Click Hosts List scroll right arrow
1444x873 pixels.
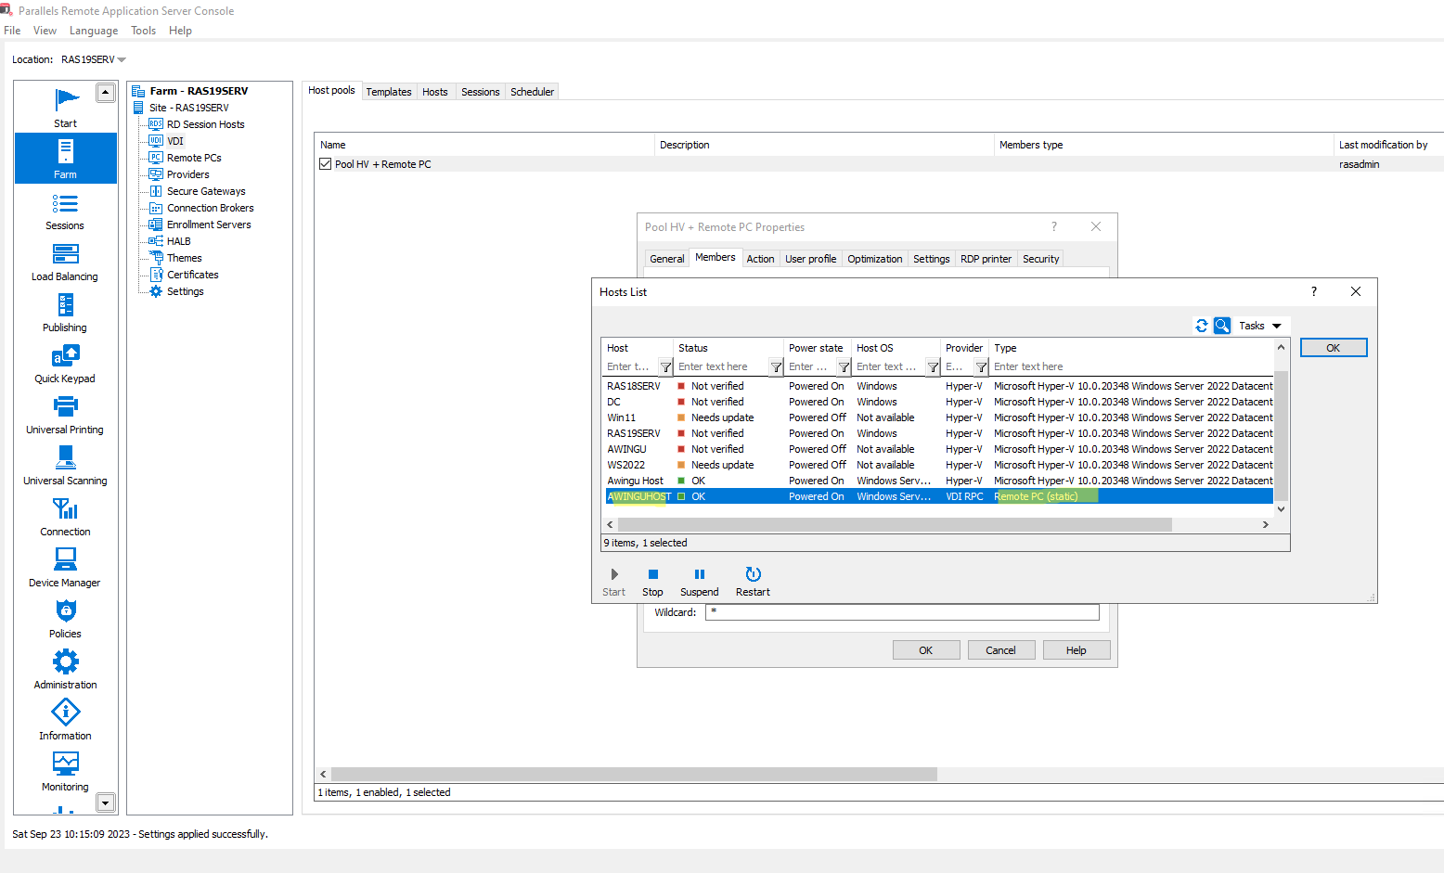tap(1265, 525)
